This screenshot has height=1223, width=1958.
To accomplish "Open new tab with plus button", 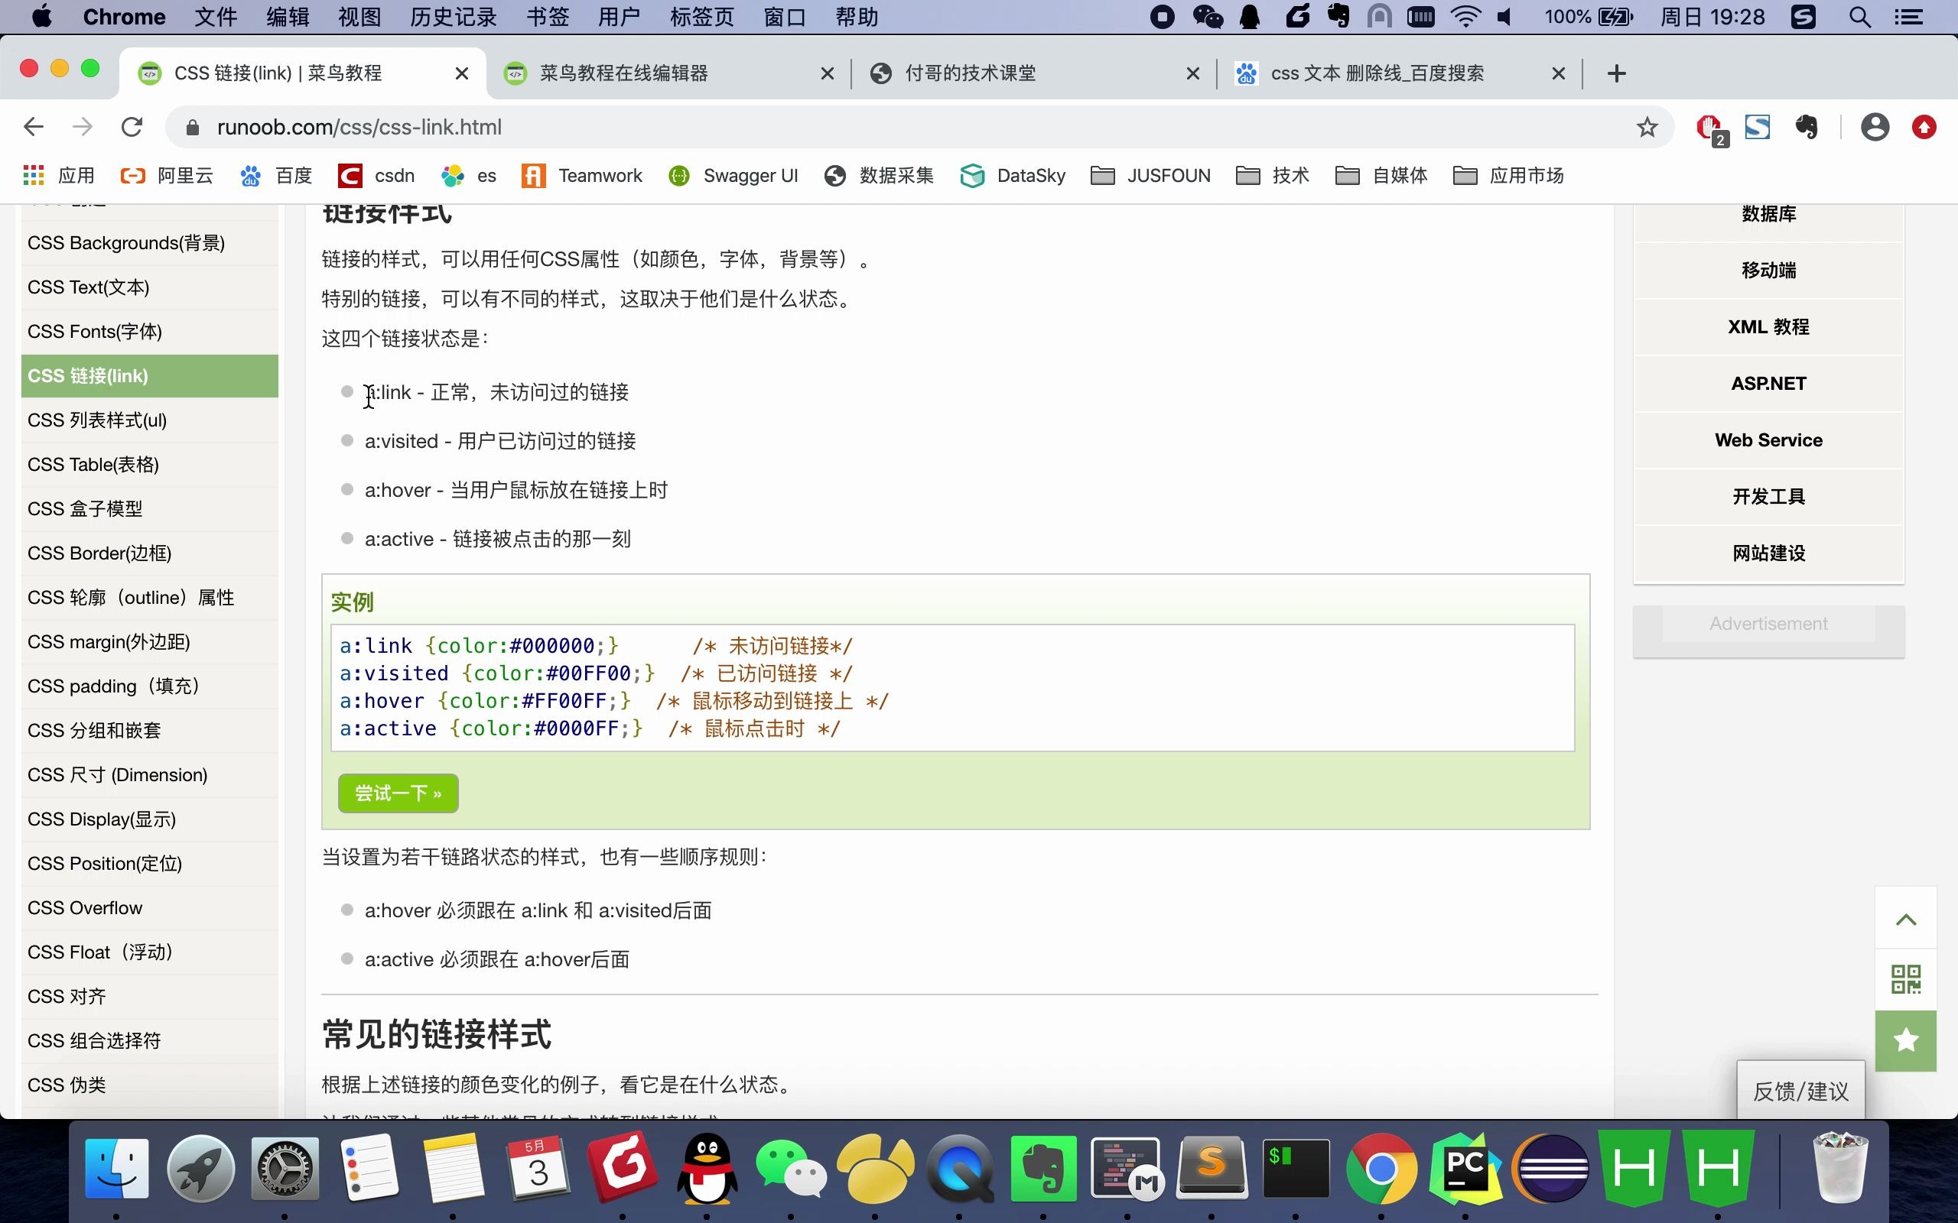I will pyautogui.click(x=1617, y=73).
